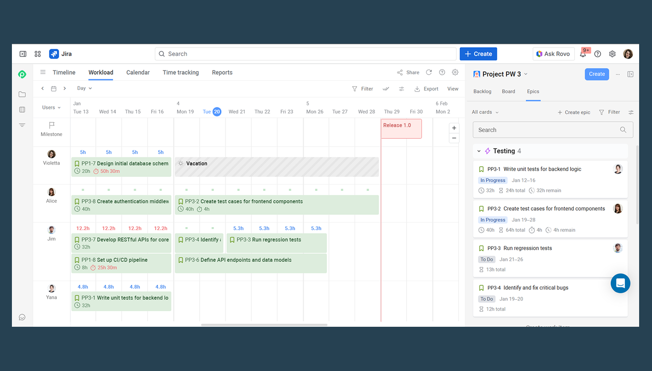Open chat icon at sidebar bottom
The image size is (652, 371).
pos(22,317)
